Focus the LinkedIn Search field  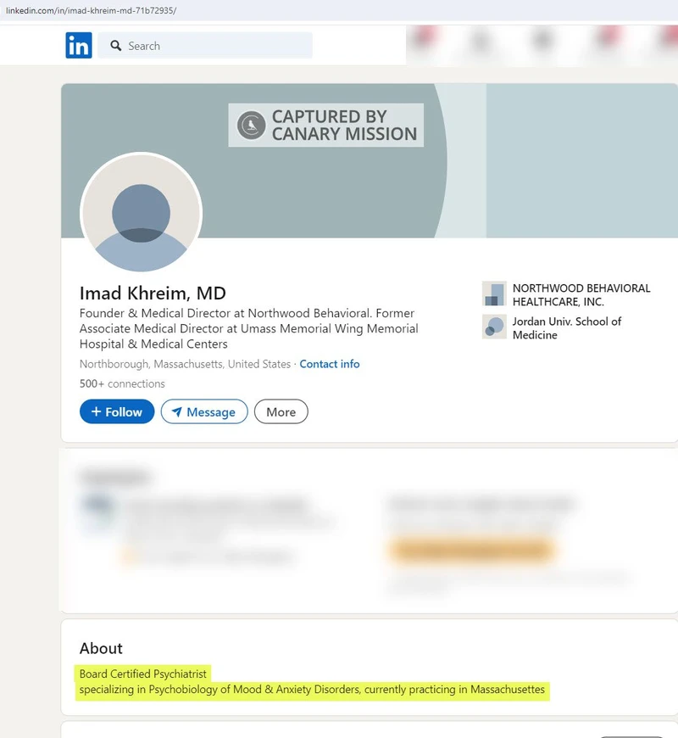[x=205, y=46]
